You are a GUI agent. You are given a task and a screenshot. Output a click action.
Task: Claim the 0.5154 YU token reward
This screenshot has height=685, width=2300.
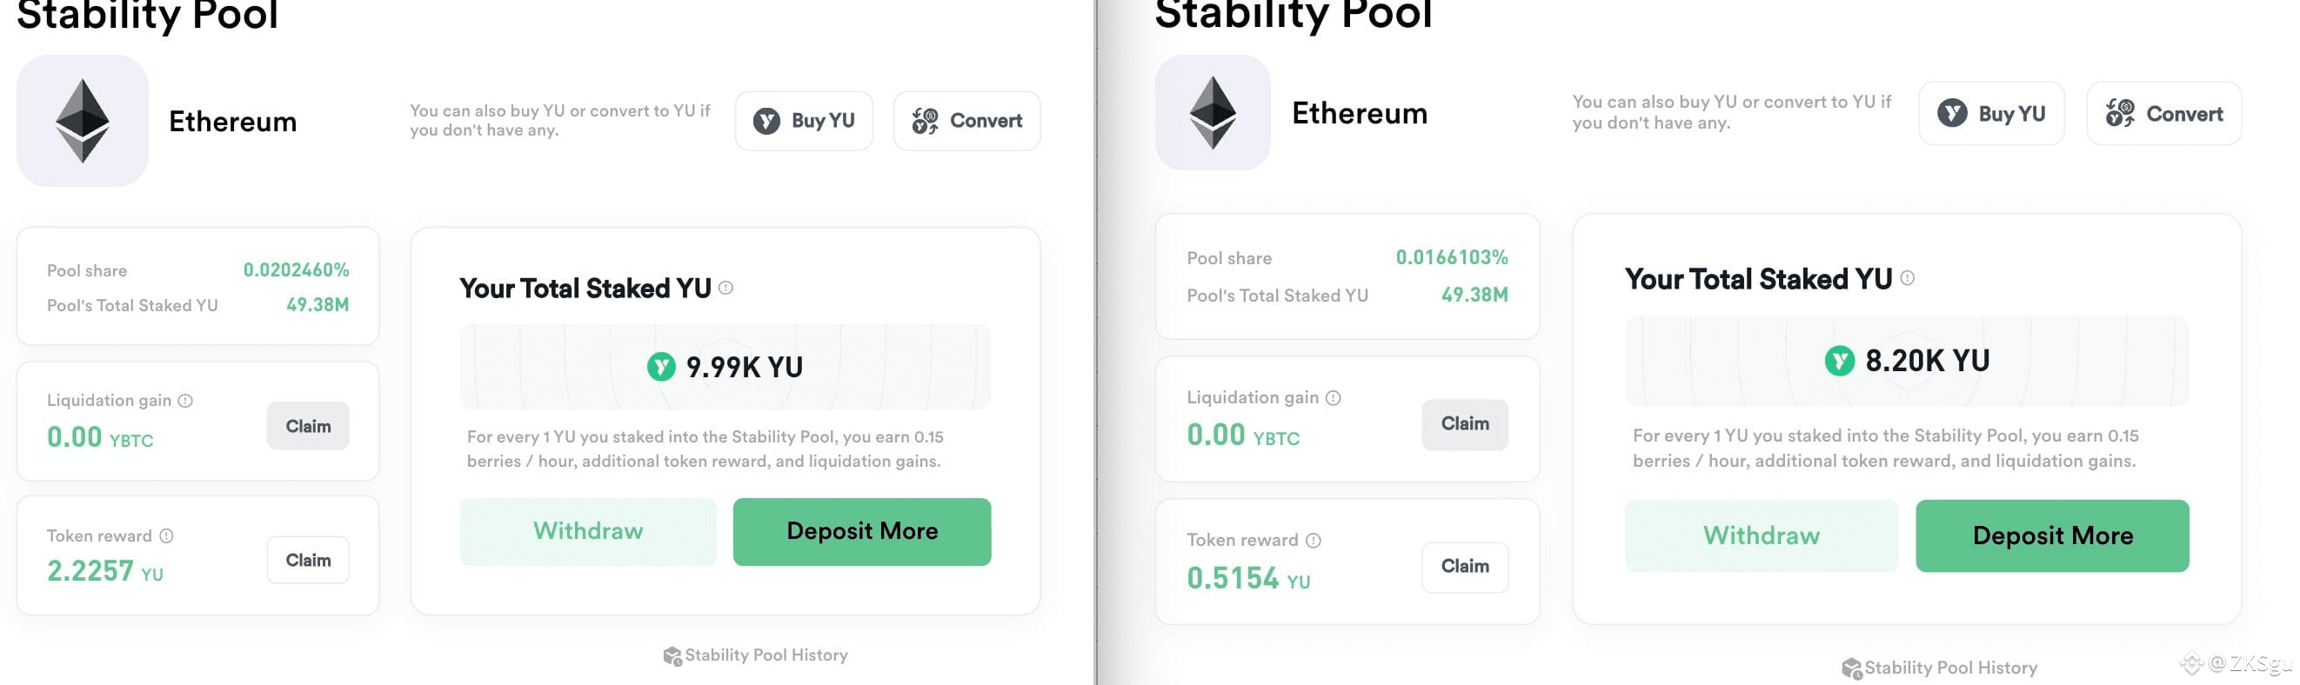[1465, 567]
